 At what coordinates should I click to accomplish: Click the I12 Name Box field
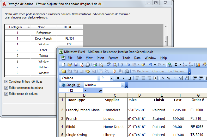[71, 90]
